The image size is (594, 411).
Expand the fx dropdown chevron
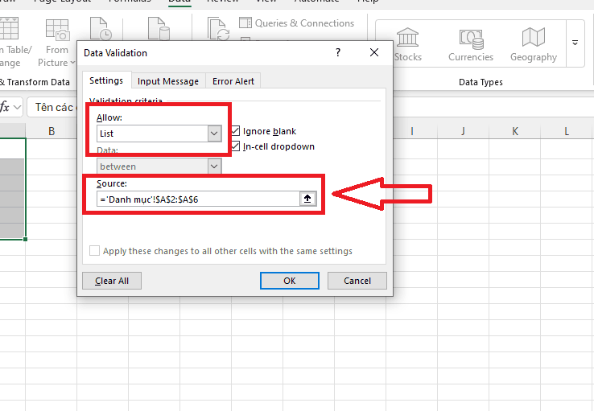coord(17,108)
